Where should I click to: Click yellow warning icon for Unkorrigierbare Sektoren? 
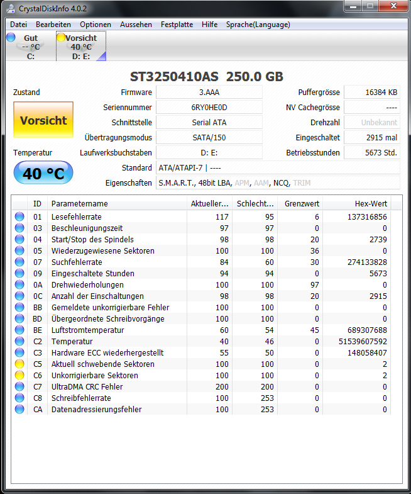[x=19, y=376]
